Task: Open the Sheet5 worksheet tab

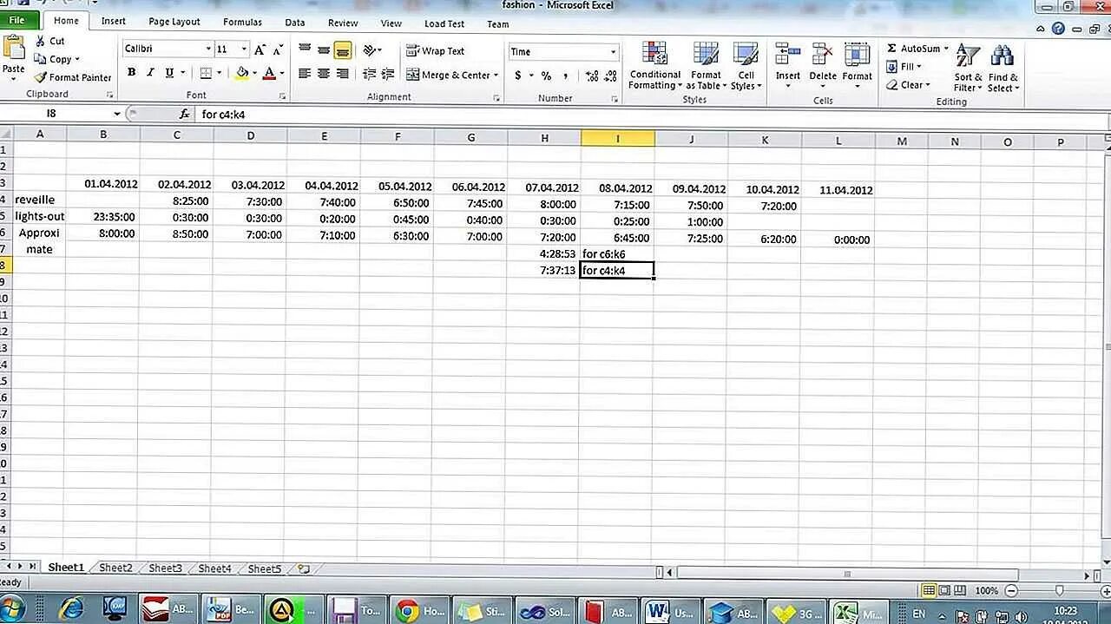Action: pyautogui.click(x=265, y=569)
